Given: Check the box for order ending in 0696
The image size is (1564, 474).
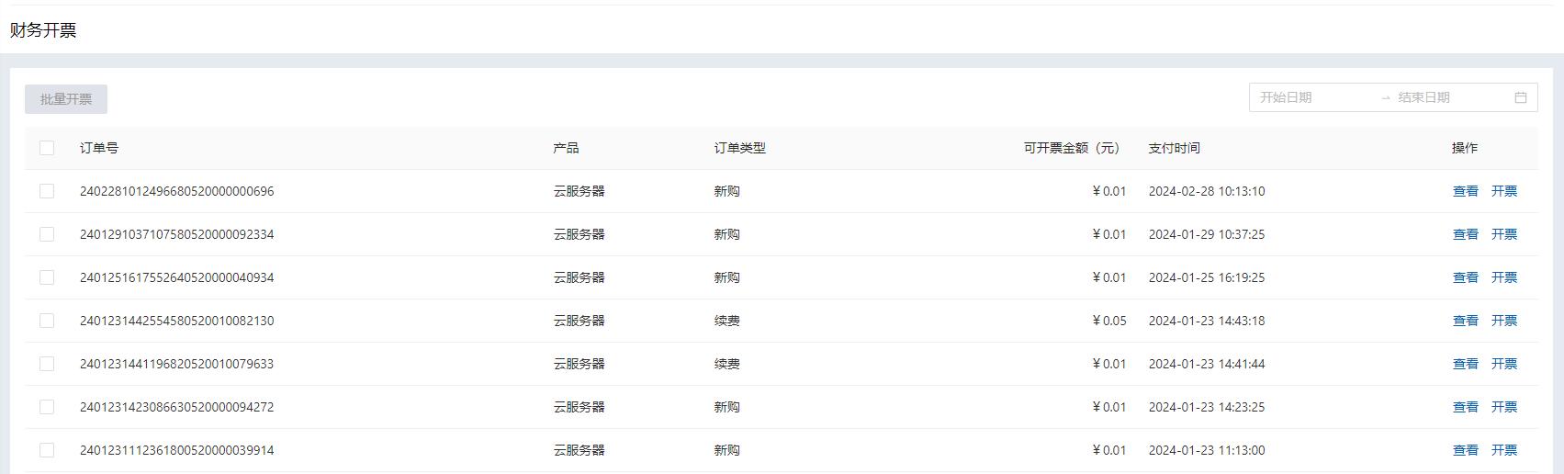Looking at the screenshot, I should point(47,191).
